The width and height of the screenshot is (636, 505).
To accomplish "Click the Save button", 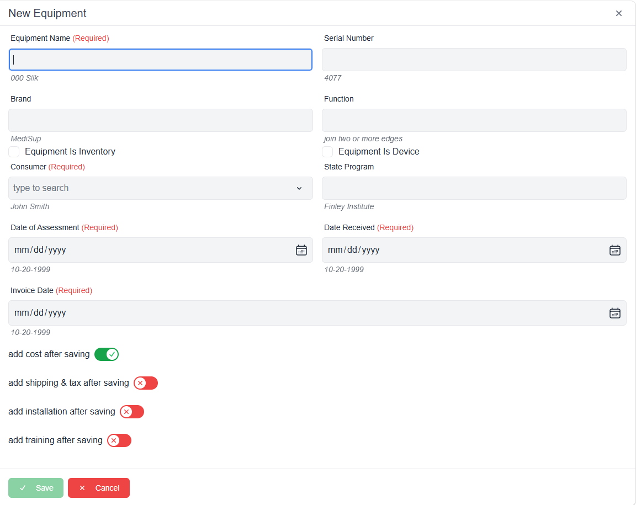I will coord(36,488).
